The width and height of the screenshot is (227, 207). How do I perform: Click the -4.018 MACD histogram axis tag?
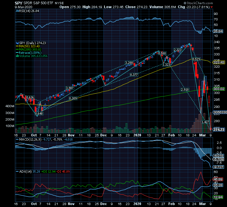coord(219,156)
